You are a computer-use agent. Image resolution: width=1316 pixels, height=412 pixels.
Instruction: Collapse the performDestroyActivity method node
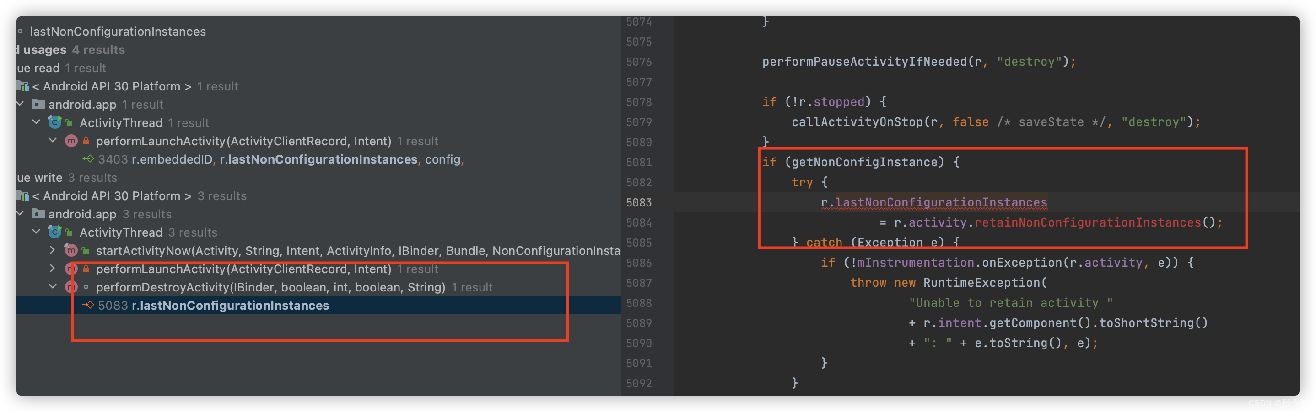point(53,287)
